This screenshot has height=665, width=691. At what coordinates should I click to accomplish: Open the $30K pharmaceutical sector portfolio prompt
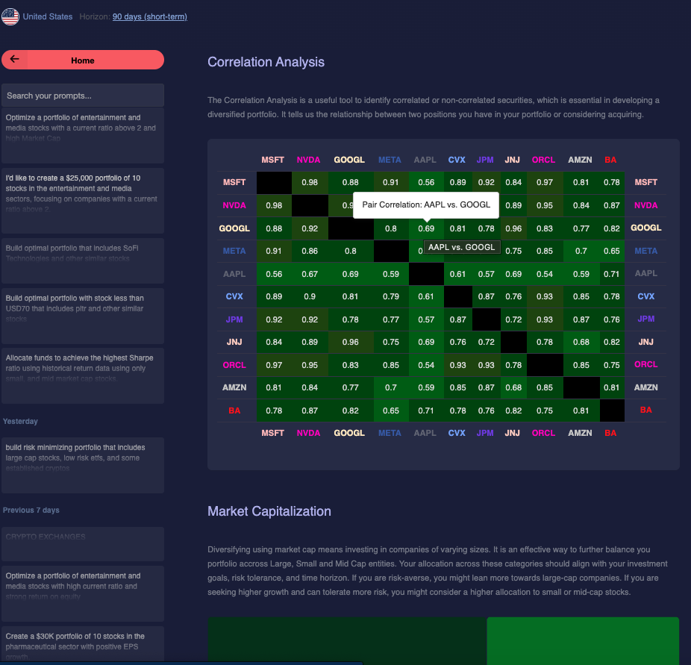pyautogui.click(x=83, y=644)
